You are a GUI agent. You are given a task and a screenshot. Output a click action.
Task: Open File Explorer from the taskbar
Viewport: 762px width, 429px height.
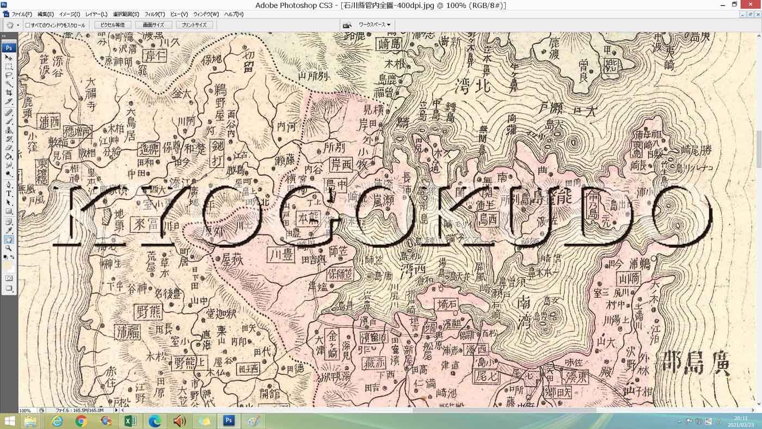pyautogui.click(x=31, y=421)
